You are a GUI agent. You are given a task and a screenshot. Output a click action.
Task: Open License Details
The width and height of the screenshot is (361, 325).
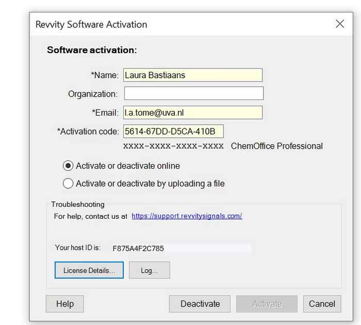[x=89, y=270]
